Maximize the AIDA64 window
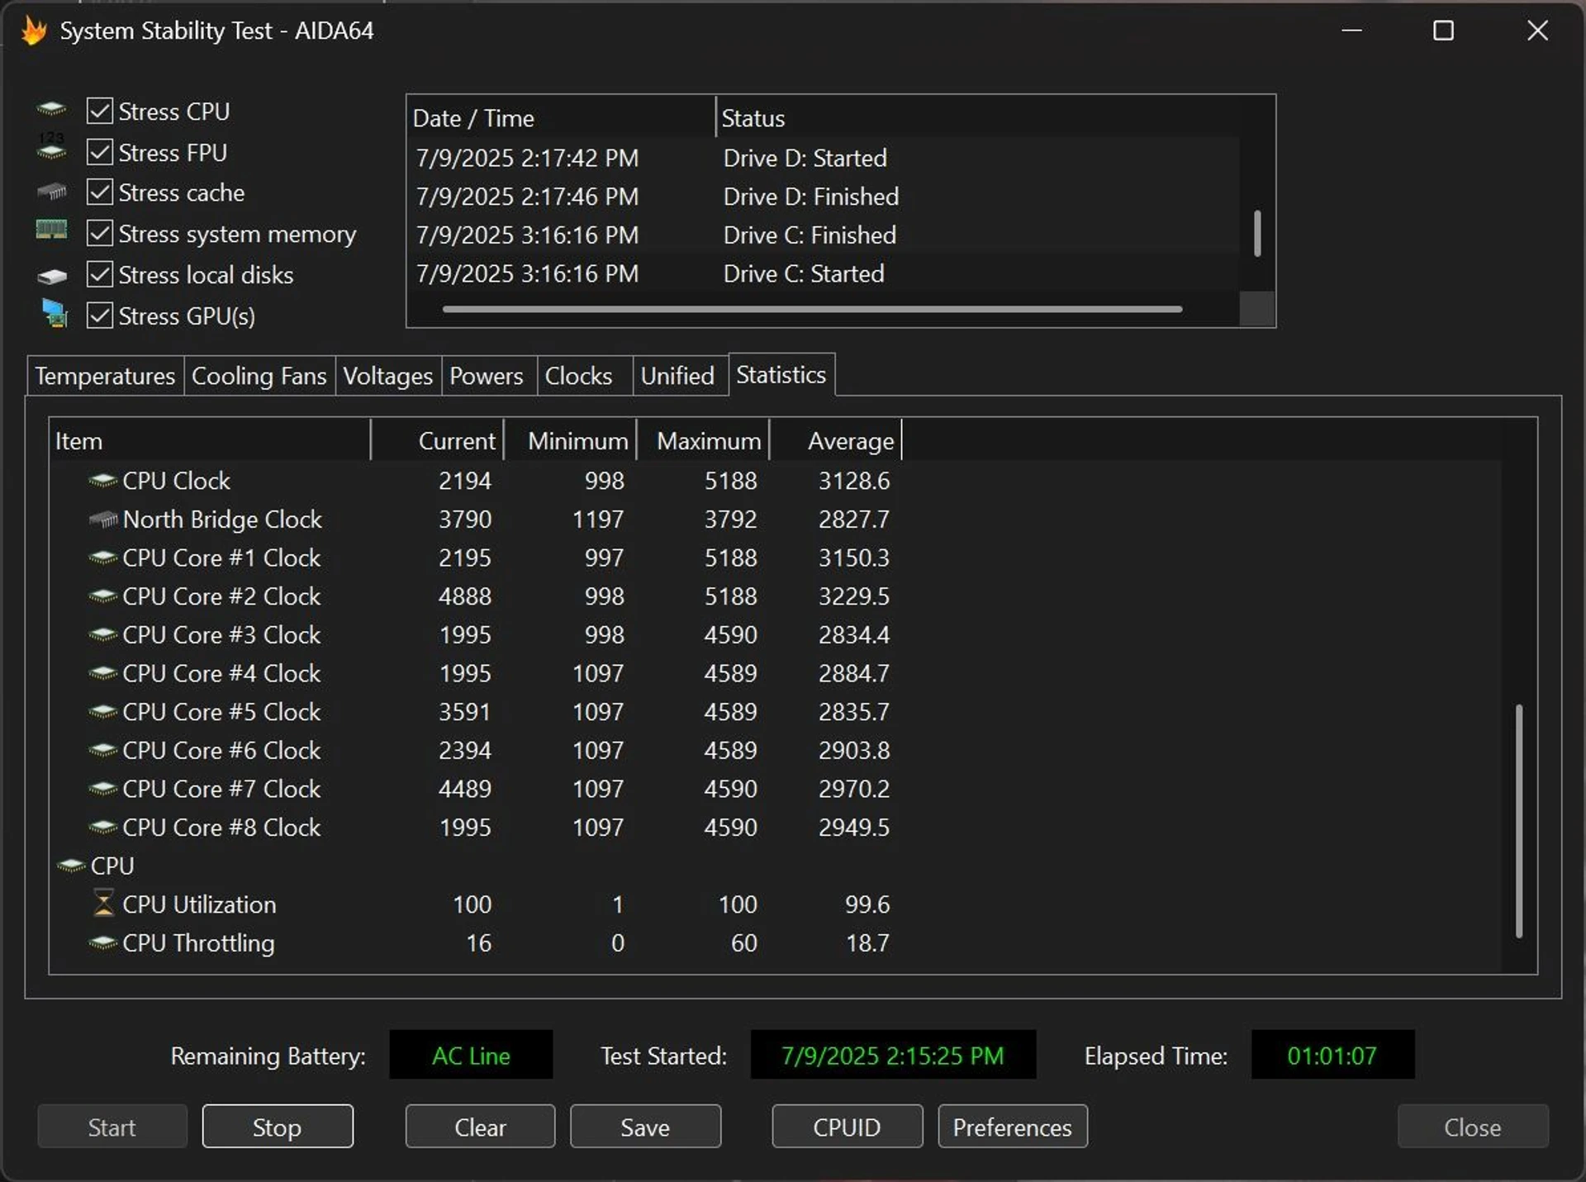Image resolution: width=1586 pixels, height=1182 pixels. [1443, 31]
